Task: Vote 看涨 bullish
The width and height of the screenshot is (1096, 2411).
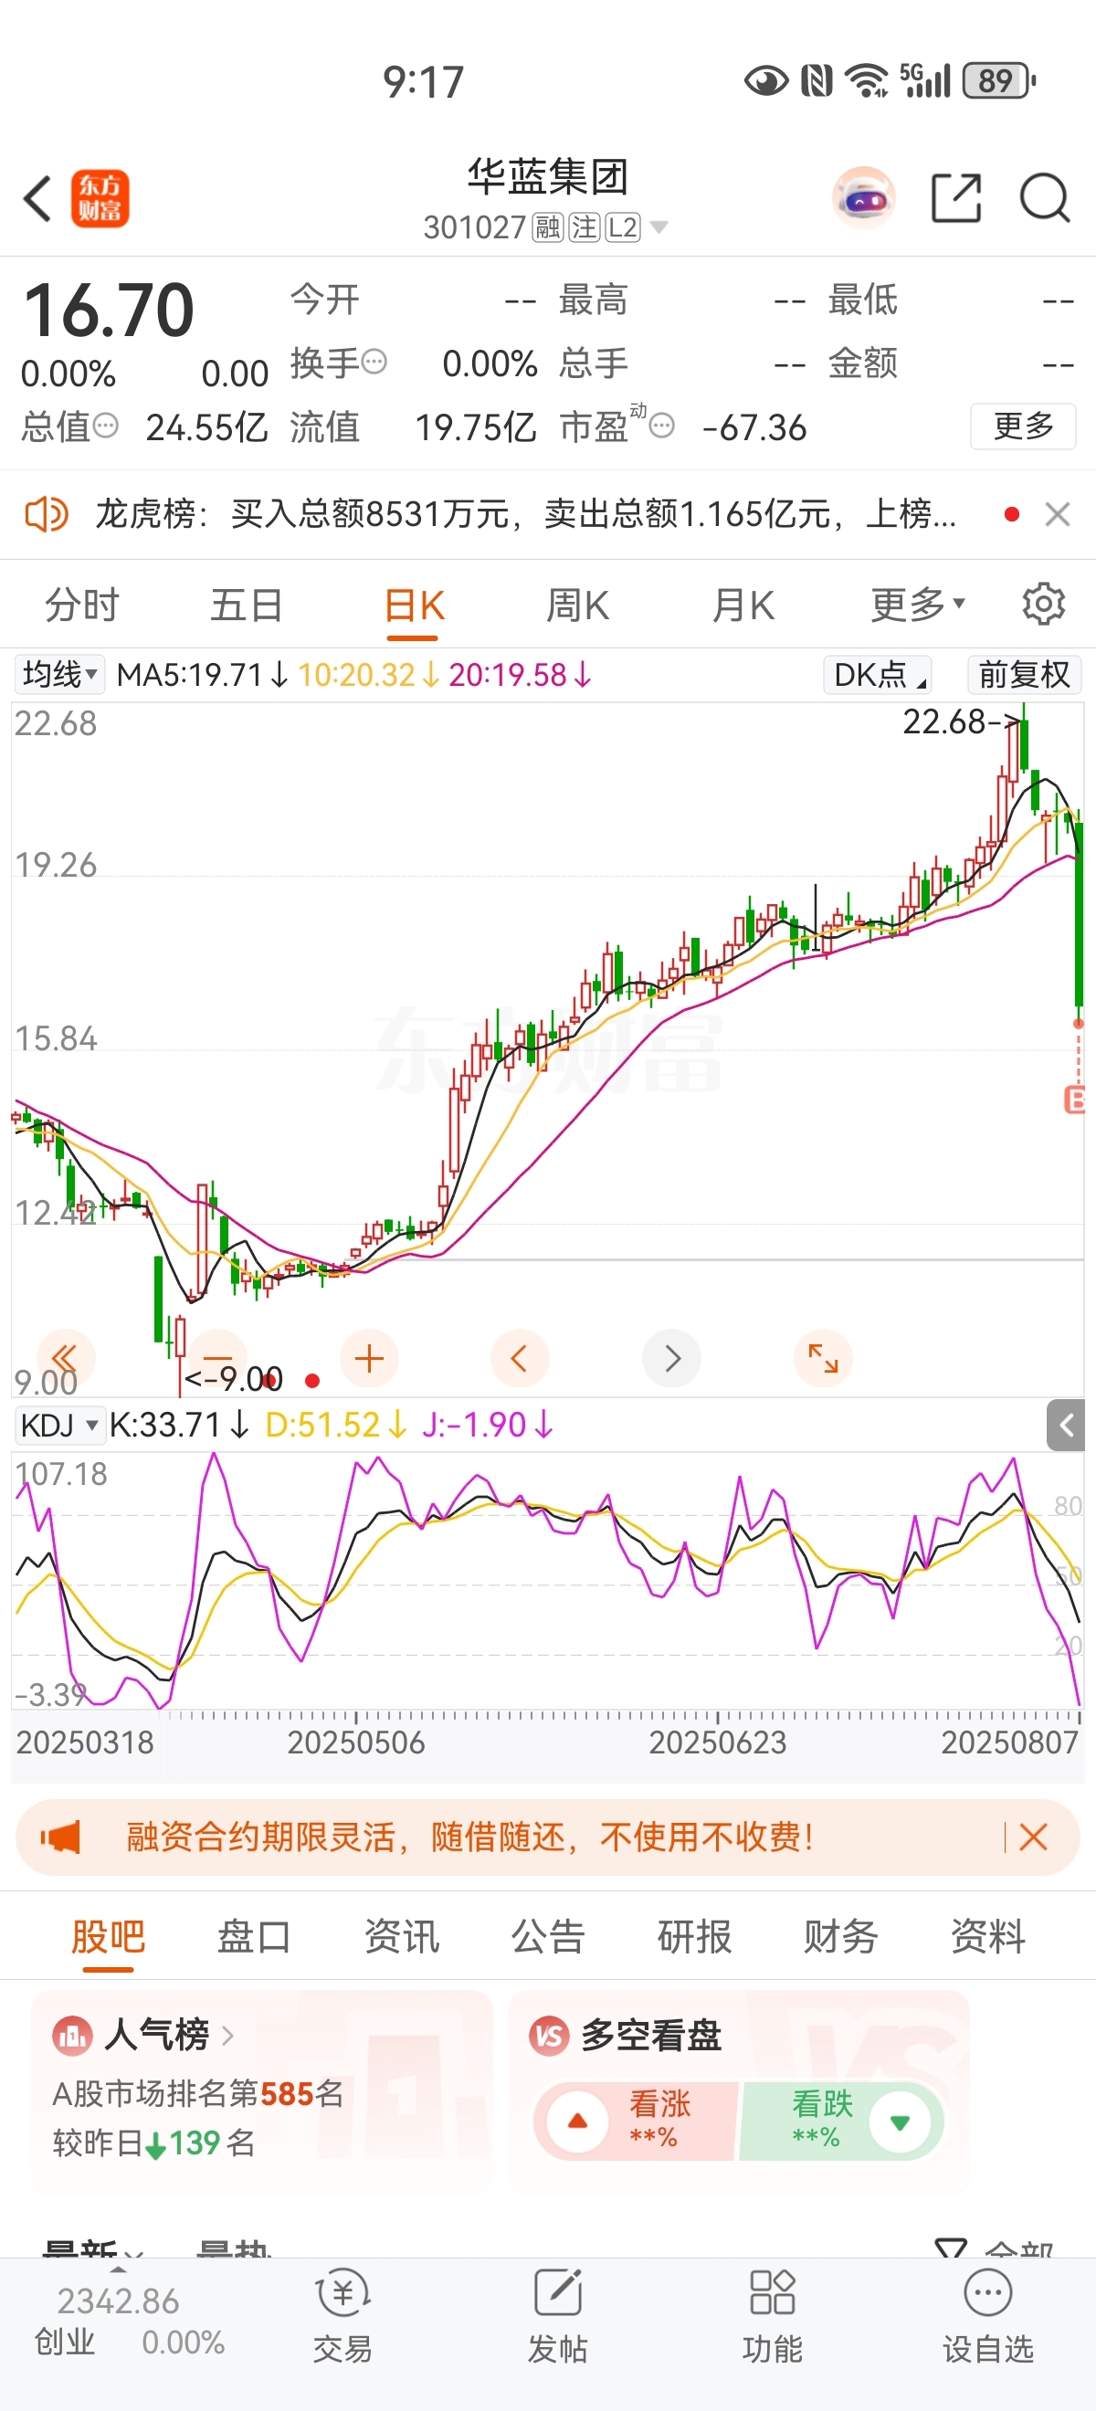Action: tap(637, 2121)
